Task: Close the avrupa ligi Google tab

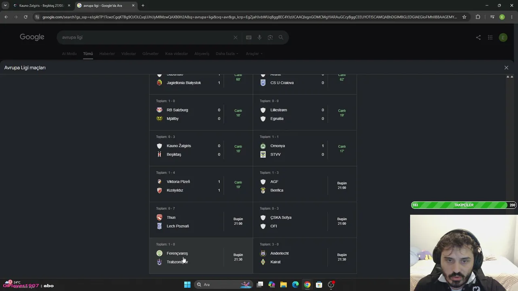Action: 133,6
